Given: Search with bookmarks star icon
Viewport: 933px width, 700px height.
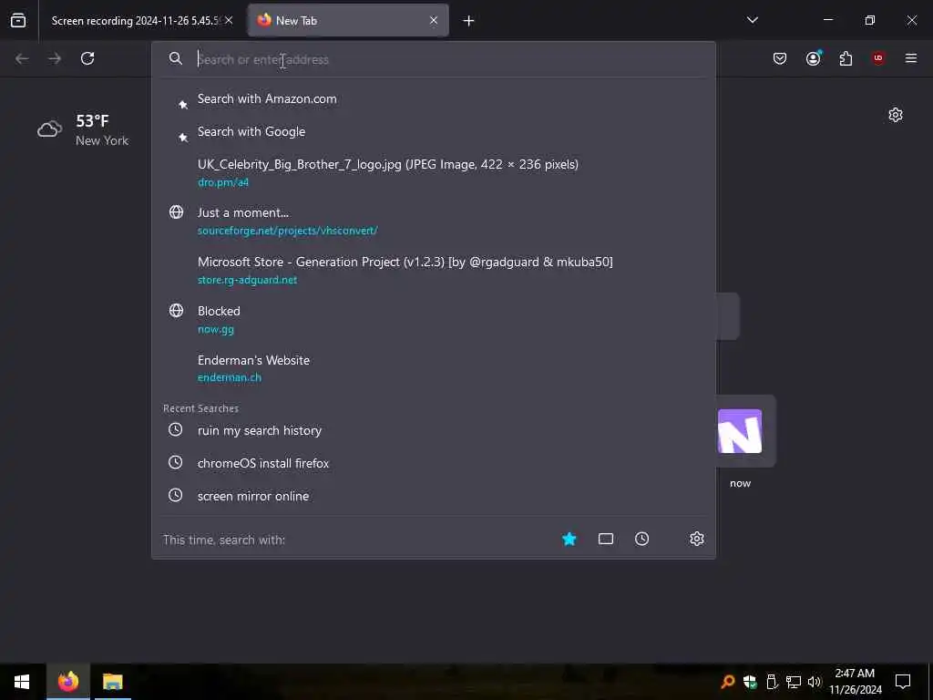Looking at the screenshot, I should point(569,540).
